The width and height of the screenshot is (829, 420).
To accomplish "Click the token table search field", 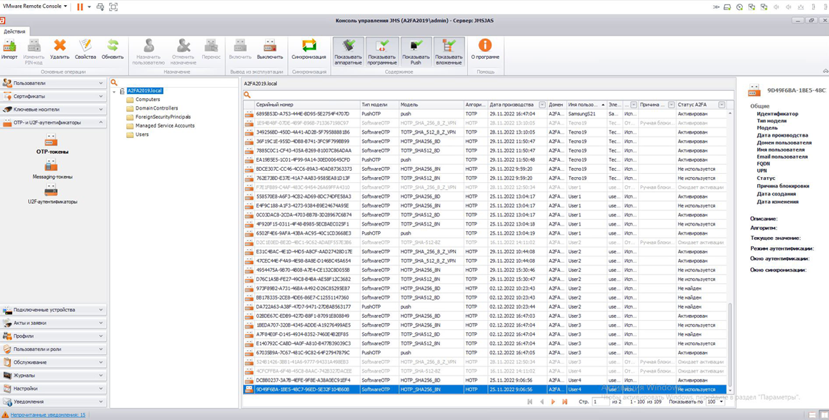I will click(x=487, y=95).
